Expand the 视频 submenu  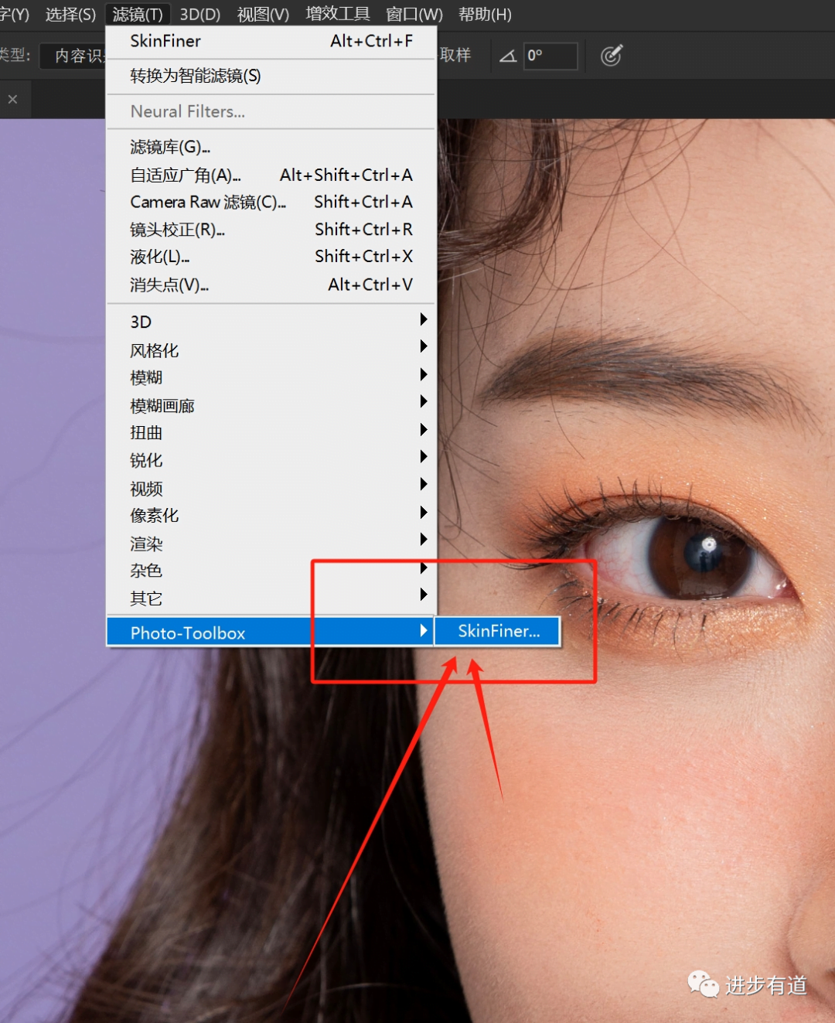coord(271,488)
